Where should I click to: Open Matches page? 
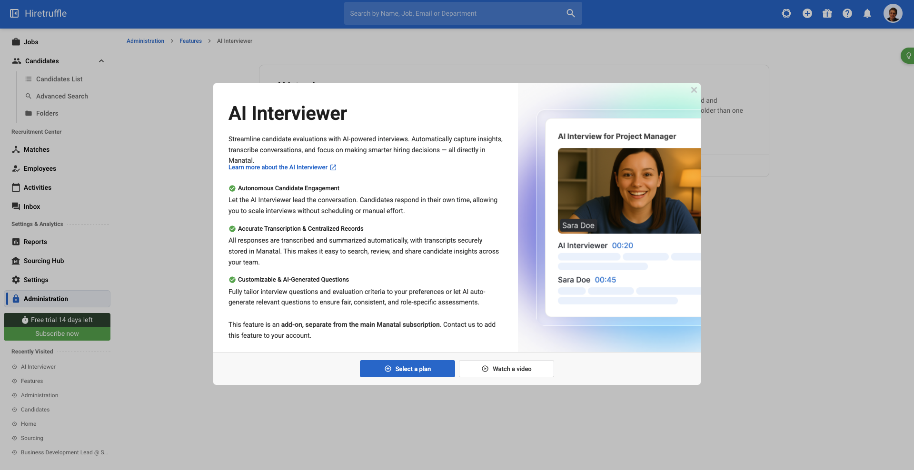coord(57,149)
